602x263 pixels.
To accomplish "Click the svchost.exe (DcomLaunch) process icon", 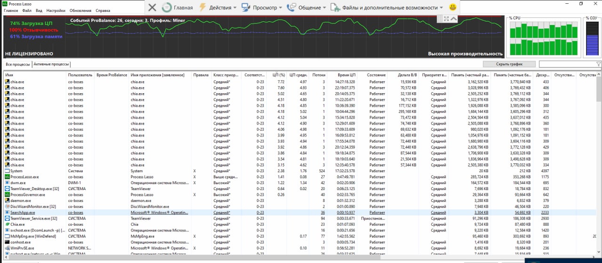I will point(7,230).
